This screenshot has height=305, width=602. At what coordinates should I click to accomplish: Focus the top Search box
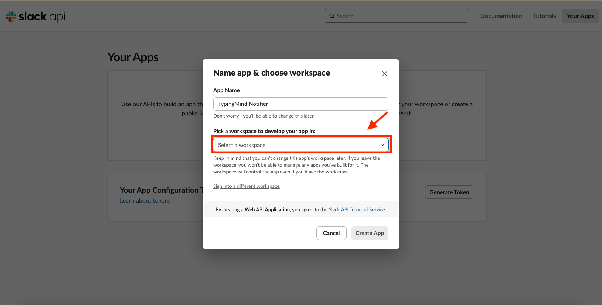[x=396, y=16]
